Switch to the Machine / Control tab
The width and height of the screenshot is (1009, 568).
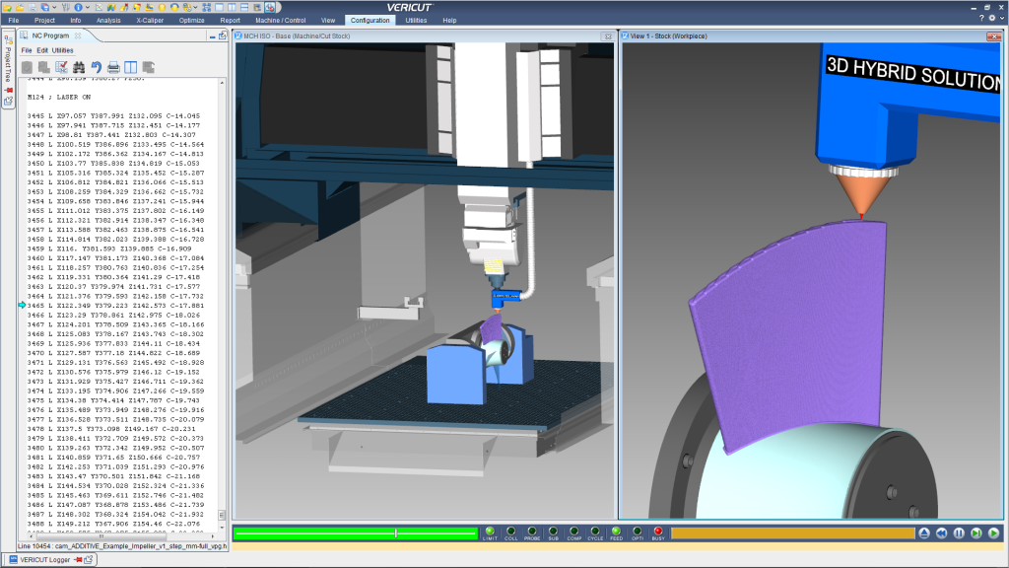coord(279,20)
